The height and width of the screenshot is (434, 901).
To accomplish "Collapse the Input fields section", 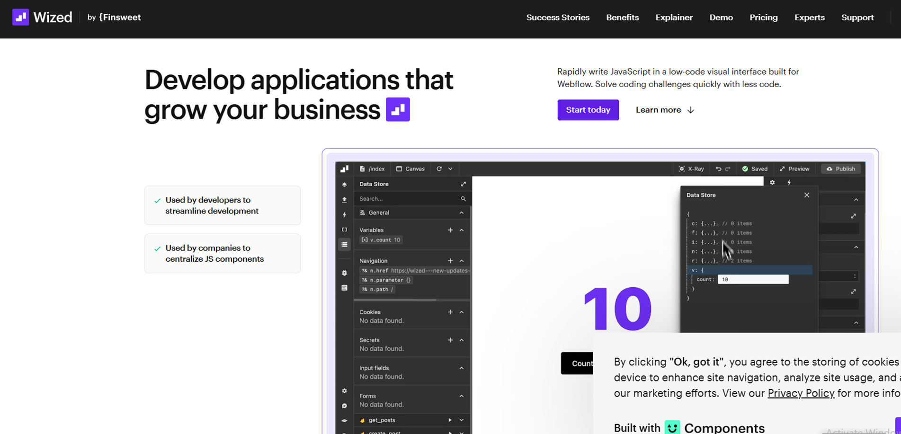I will pos(462,368).
